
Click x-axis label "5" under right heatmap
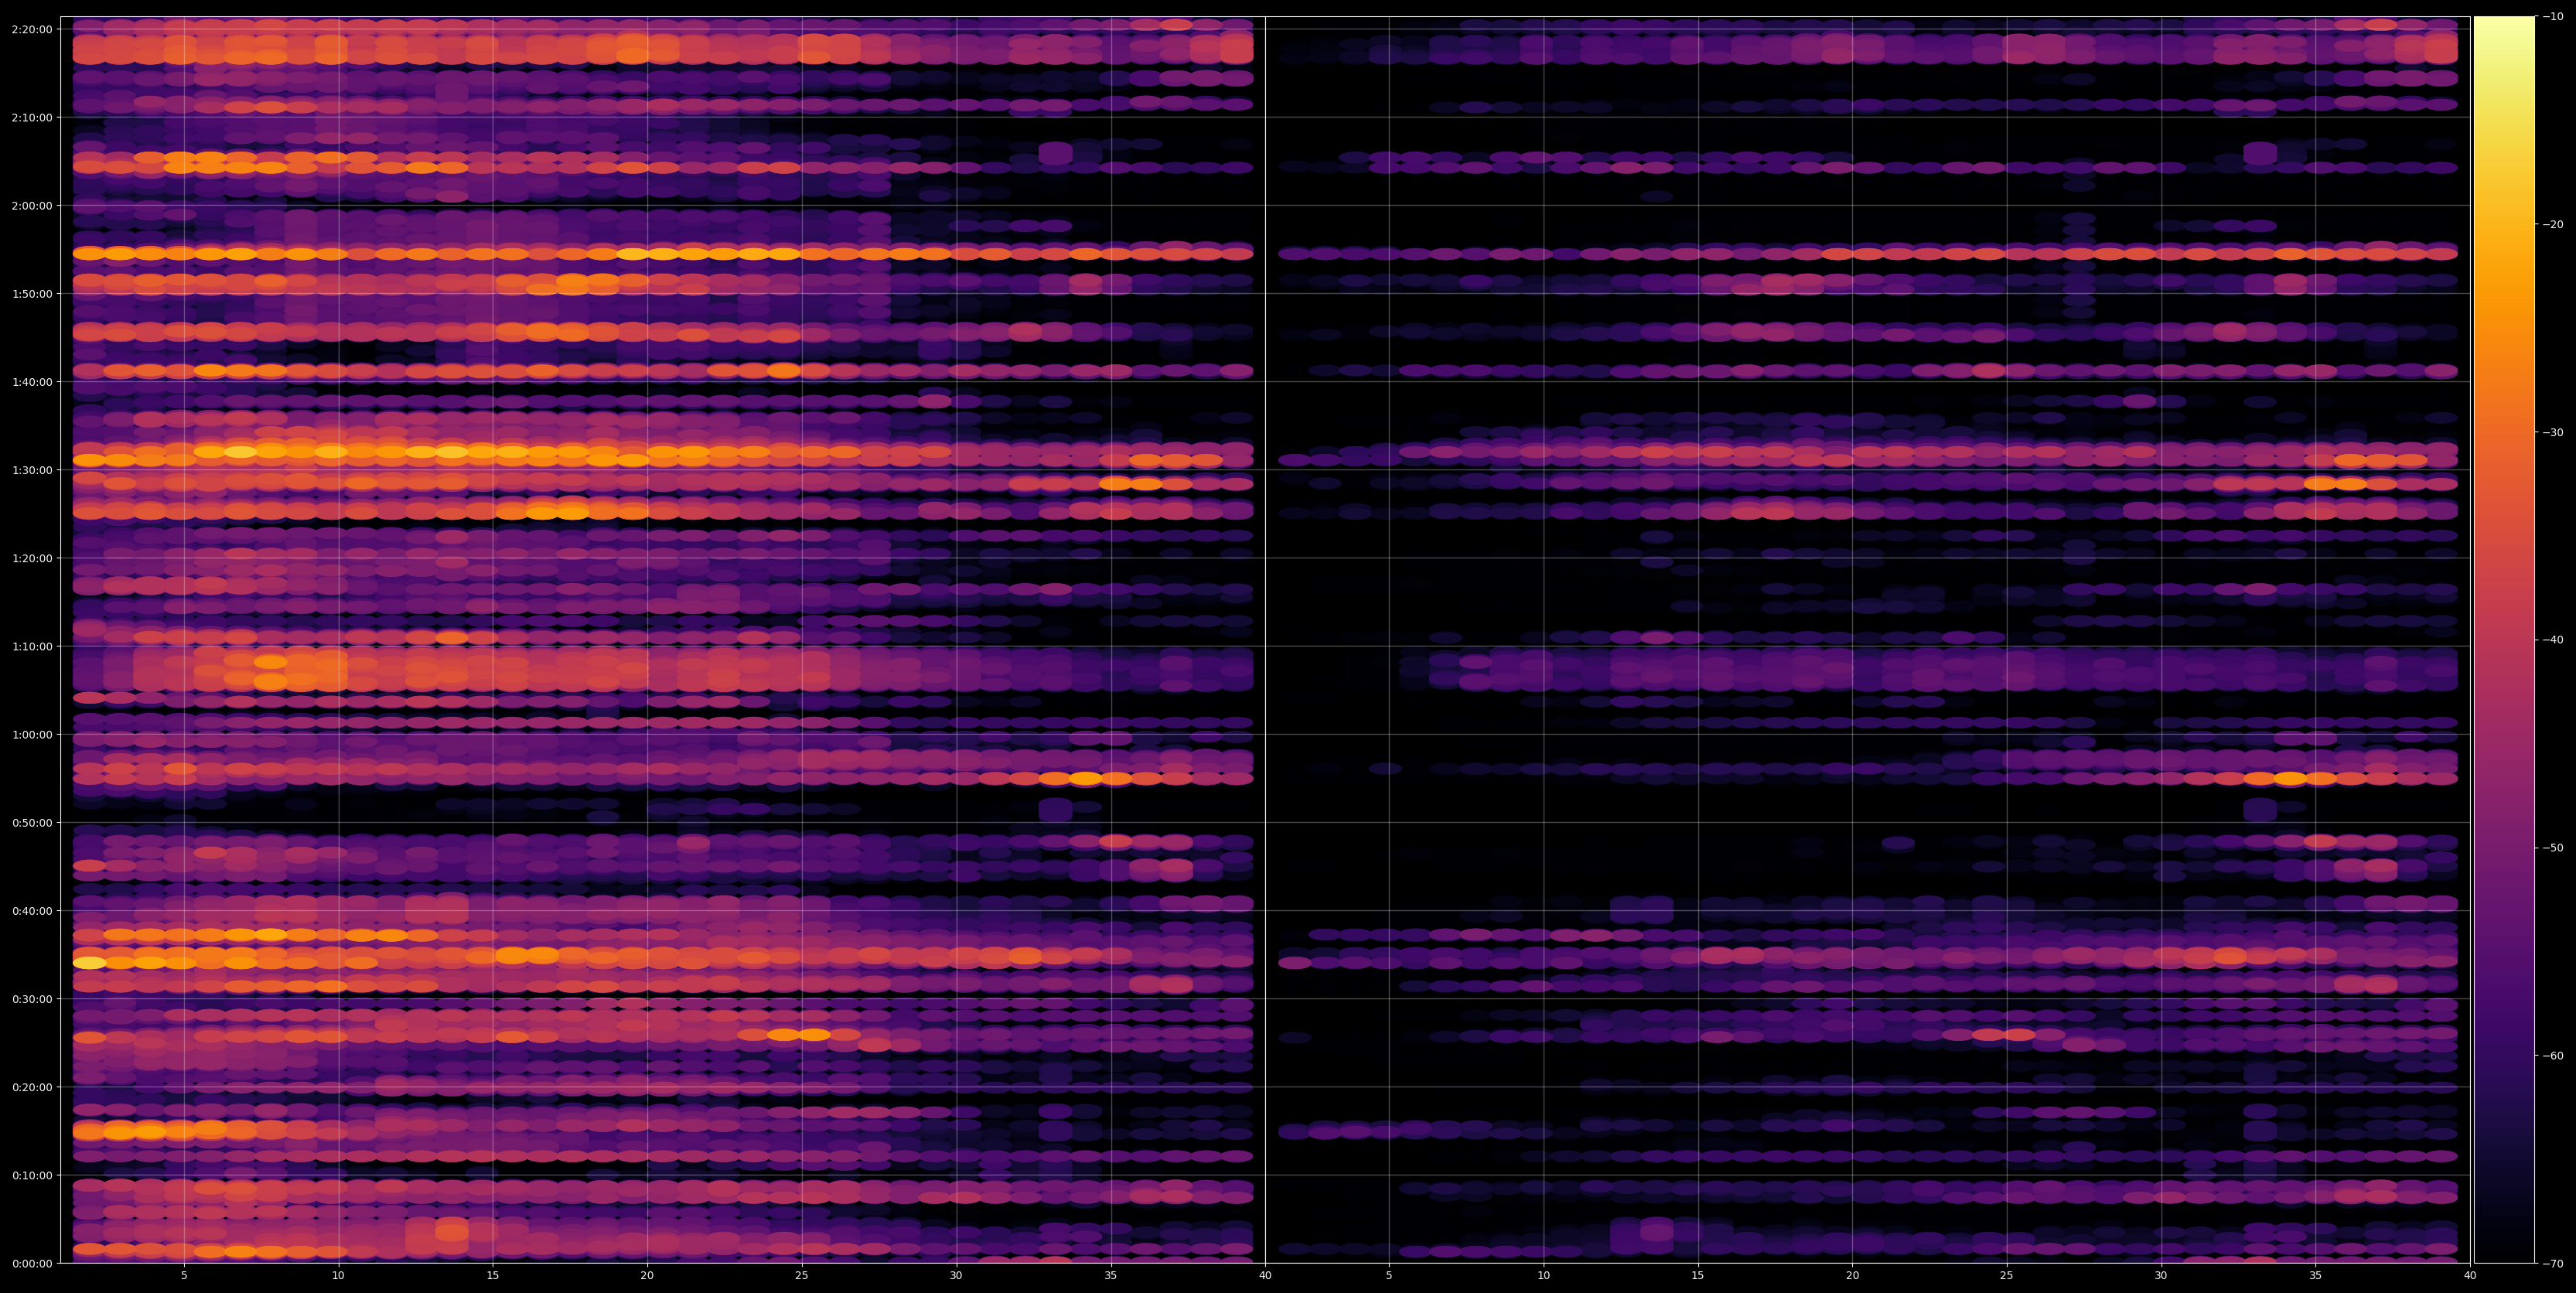1389,1276
